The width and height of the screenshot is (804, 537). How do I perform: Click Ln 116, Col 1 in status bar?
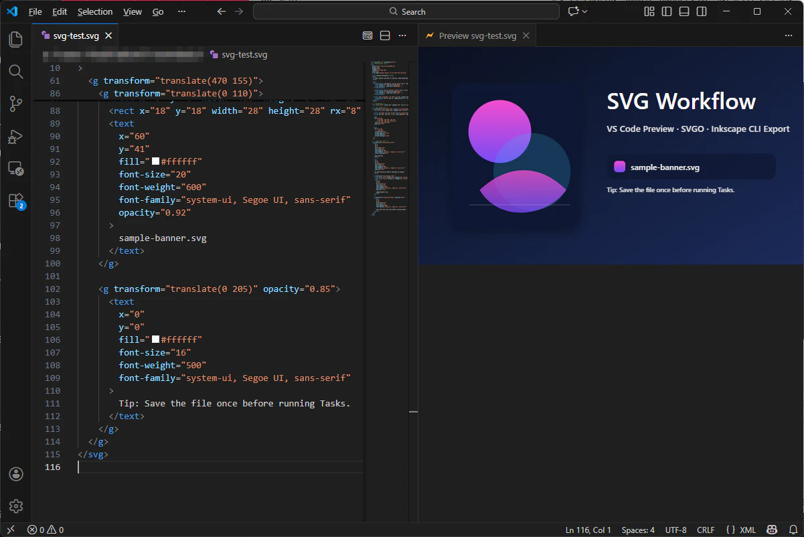(x=588, y=530)
